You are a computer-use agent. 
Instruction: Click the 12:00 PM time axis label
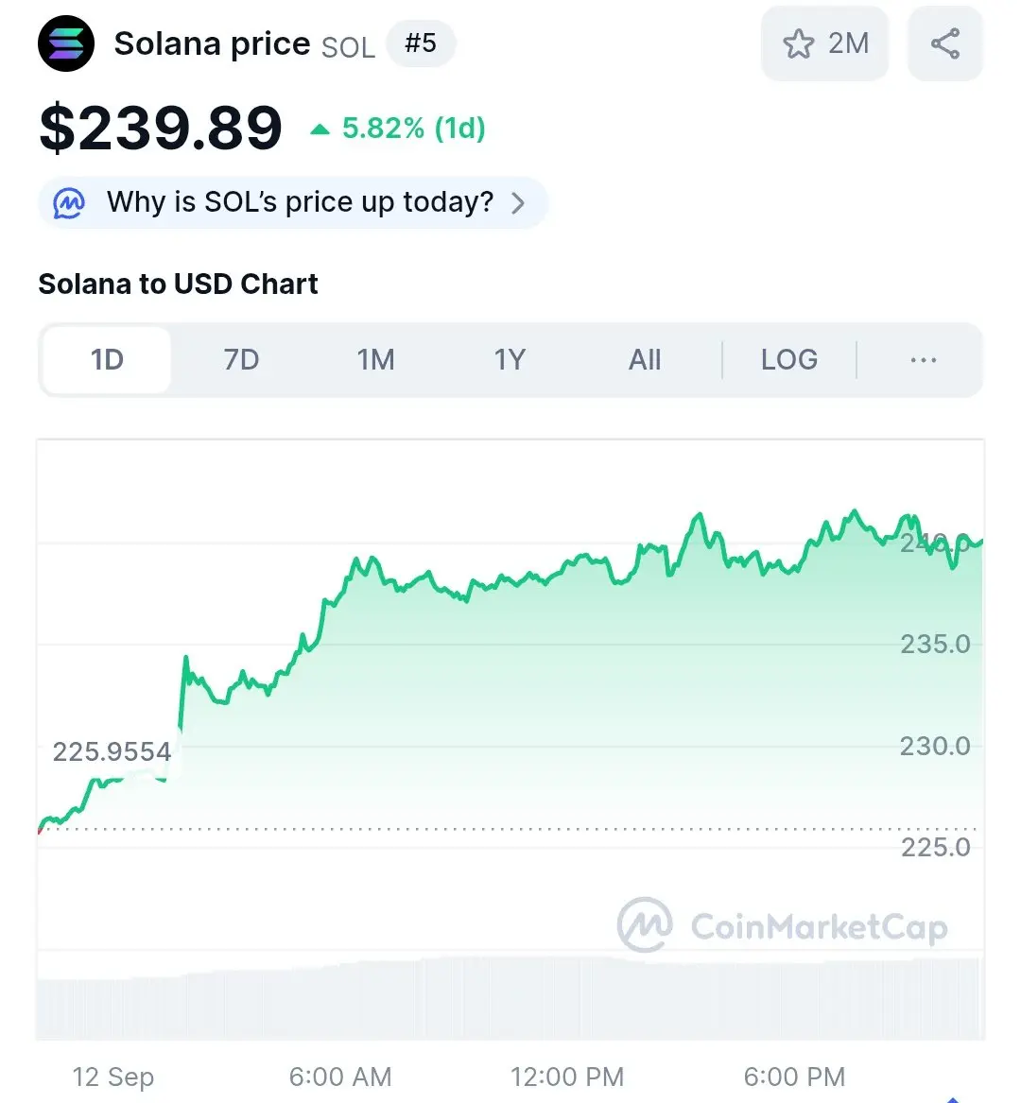567,1077
